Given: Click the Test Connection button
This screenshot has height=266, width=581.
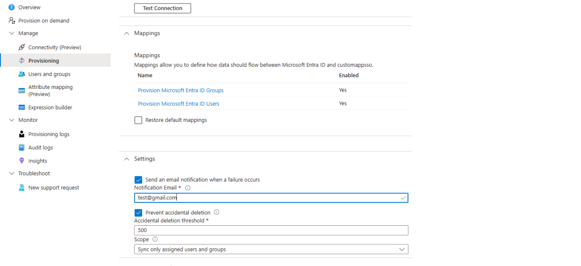Looking at the screenshot, I should 162,8.
